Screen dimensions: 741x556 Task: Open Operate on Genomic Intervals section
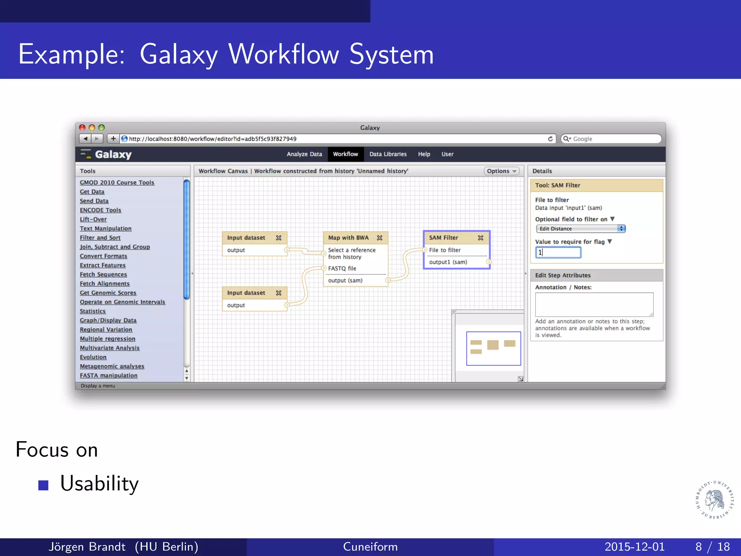tap(123, 302)
